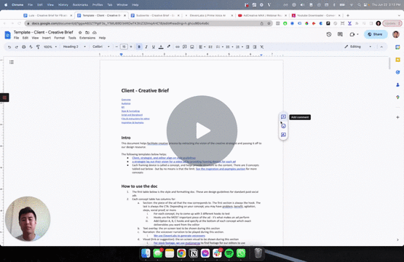The width and height of the screenshot is (404, 262).
Task: Print the document with the printer icon
Action: [x=24, y=47]
